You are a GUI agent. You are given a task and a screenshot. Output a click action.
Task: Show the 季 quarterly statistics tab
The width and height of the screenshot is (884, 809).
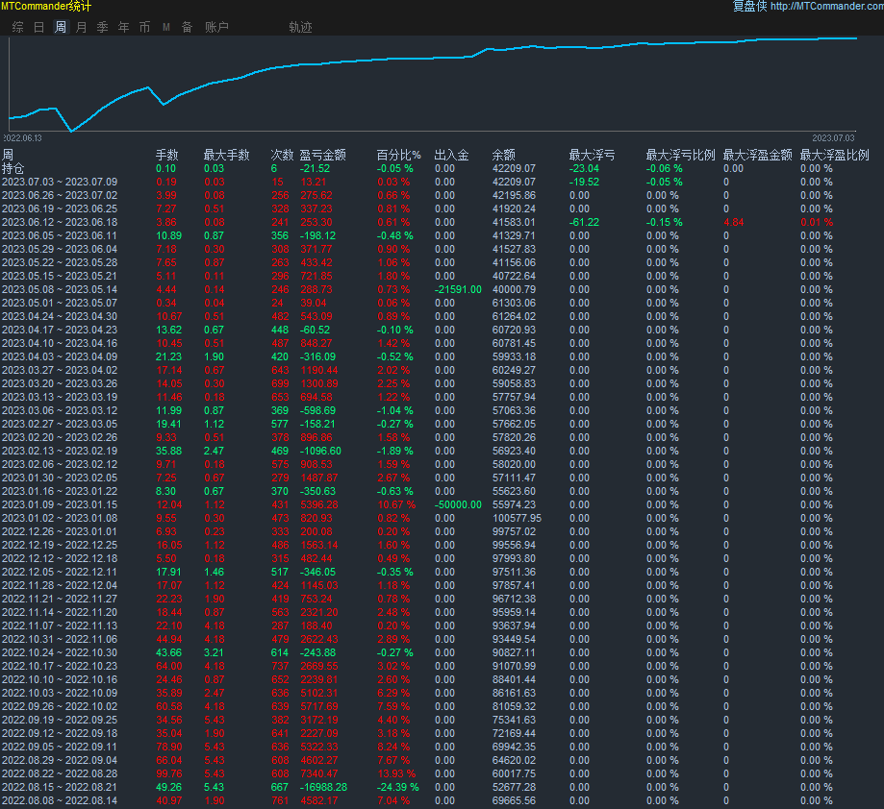[x=102, y=27]
